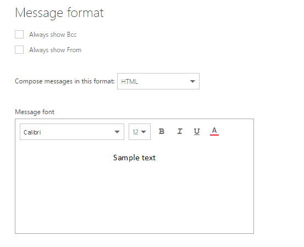
Task: Enable the Always show Bcc checkbox
Action: [19, 34]
